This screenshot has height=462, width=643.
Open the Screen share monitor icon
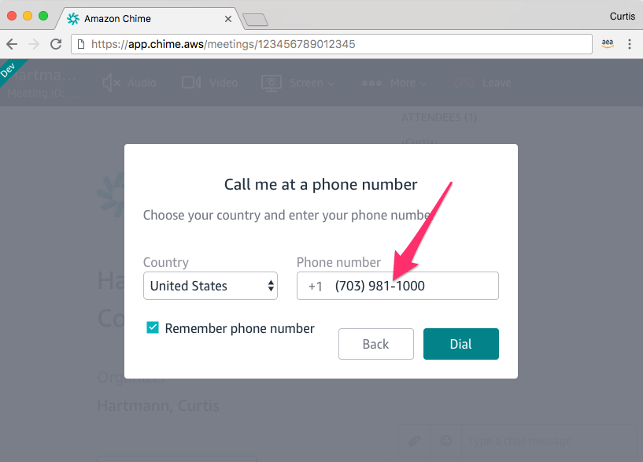(272, 83)
